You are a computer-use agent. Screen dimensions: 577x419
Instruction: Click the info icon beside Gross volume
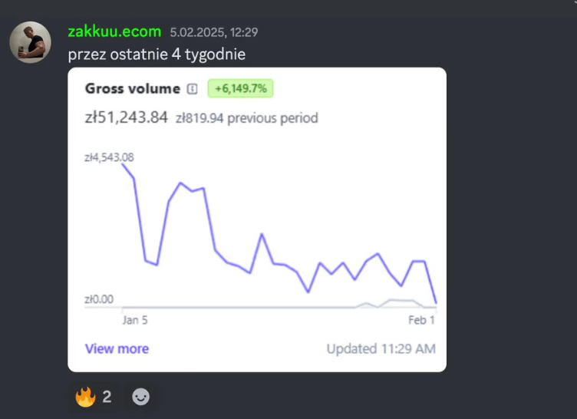[192, 89]
